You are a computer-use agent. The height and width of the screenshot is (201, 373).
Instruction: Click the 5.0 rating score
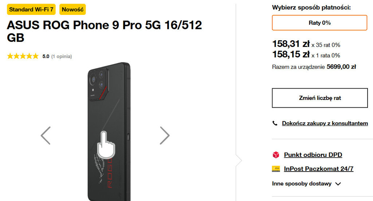click(46, 56)
